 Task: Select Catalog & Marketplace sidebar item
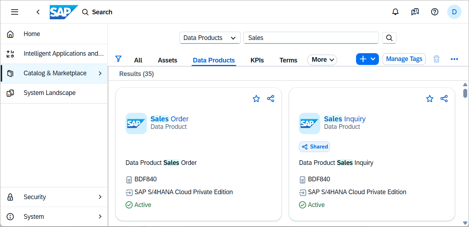(54, 73)
